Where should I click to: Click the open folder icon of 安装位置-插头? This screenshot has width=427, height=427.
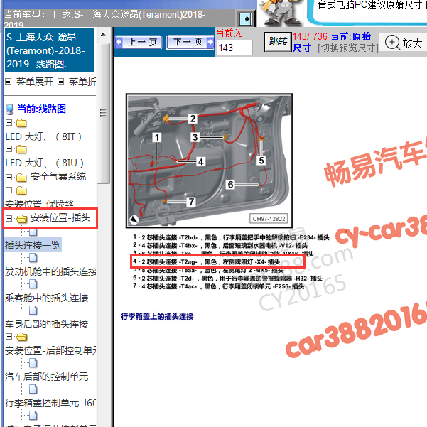(x=21, y=219)
